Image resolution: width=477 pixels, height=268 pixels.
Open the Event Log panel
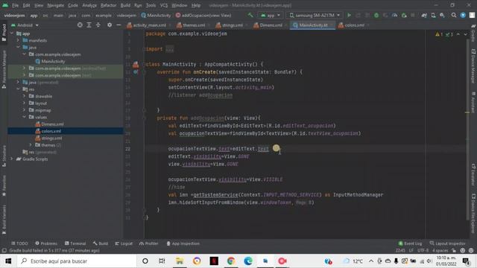click(x=410, y=243)
